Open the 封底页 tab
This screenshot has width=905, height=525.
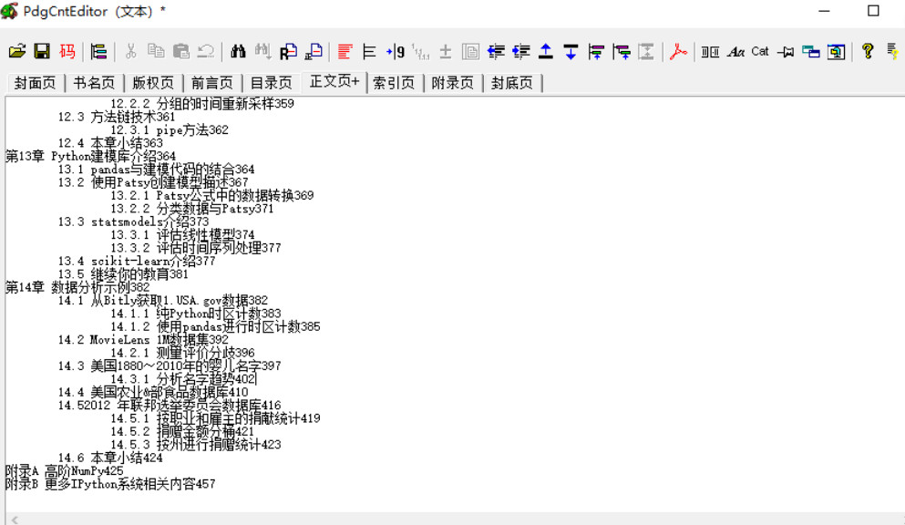pos(512,83)
